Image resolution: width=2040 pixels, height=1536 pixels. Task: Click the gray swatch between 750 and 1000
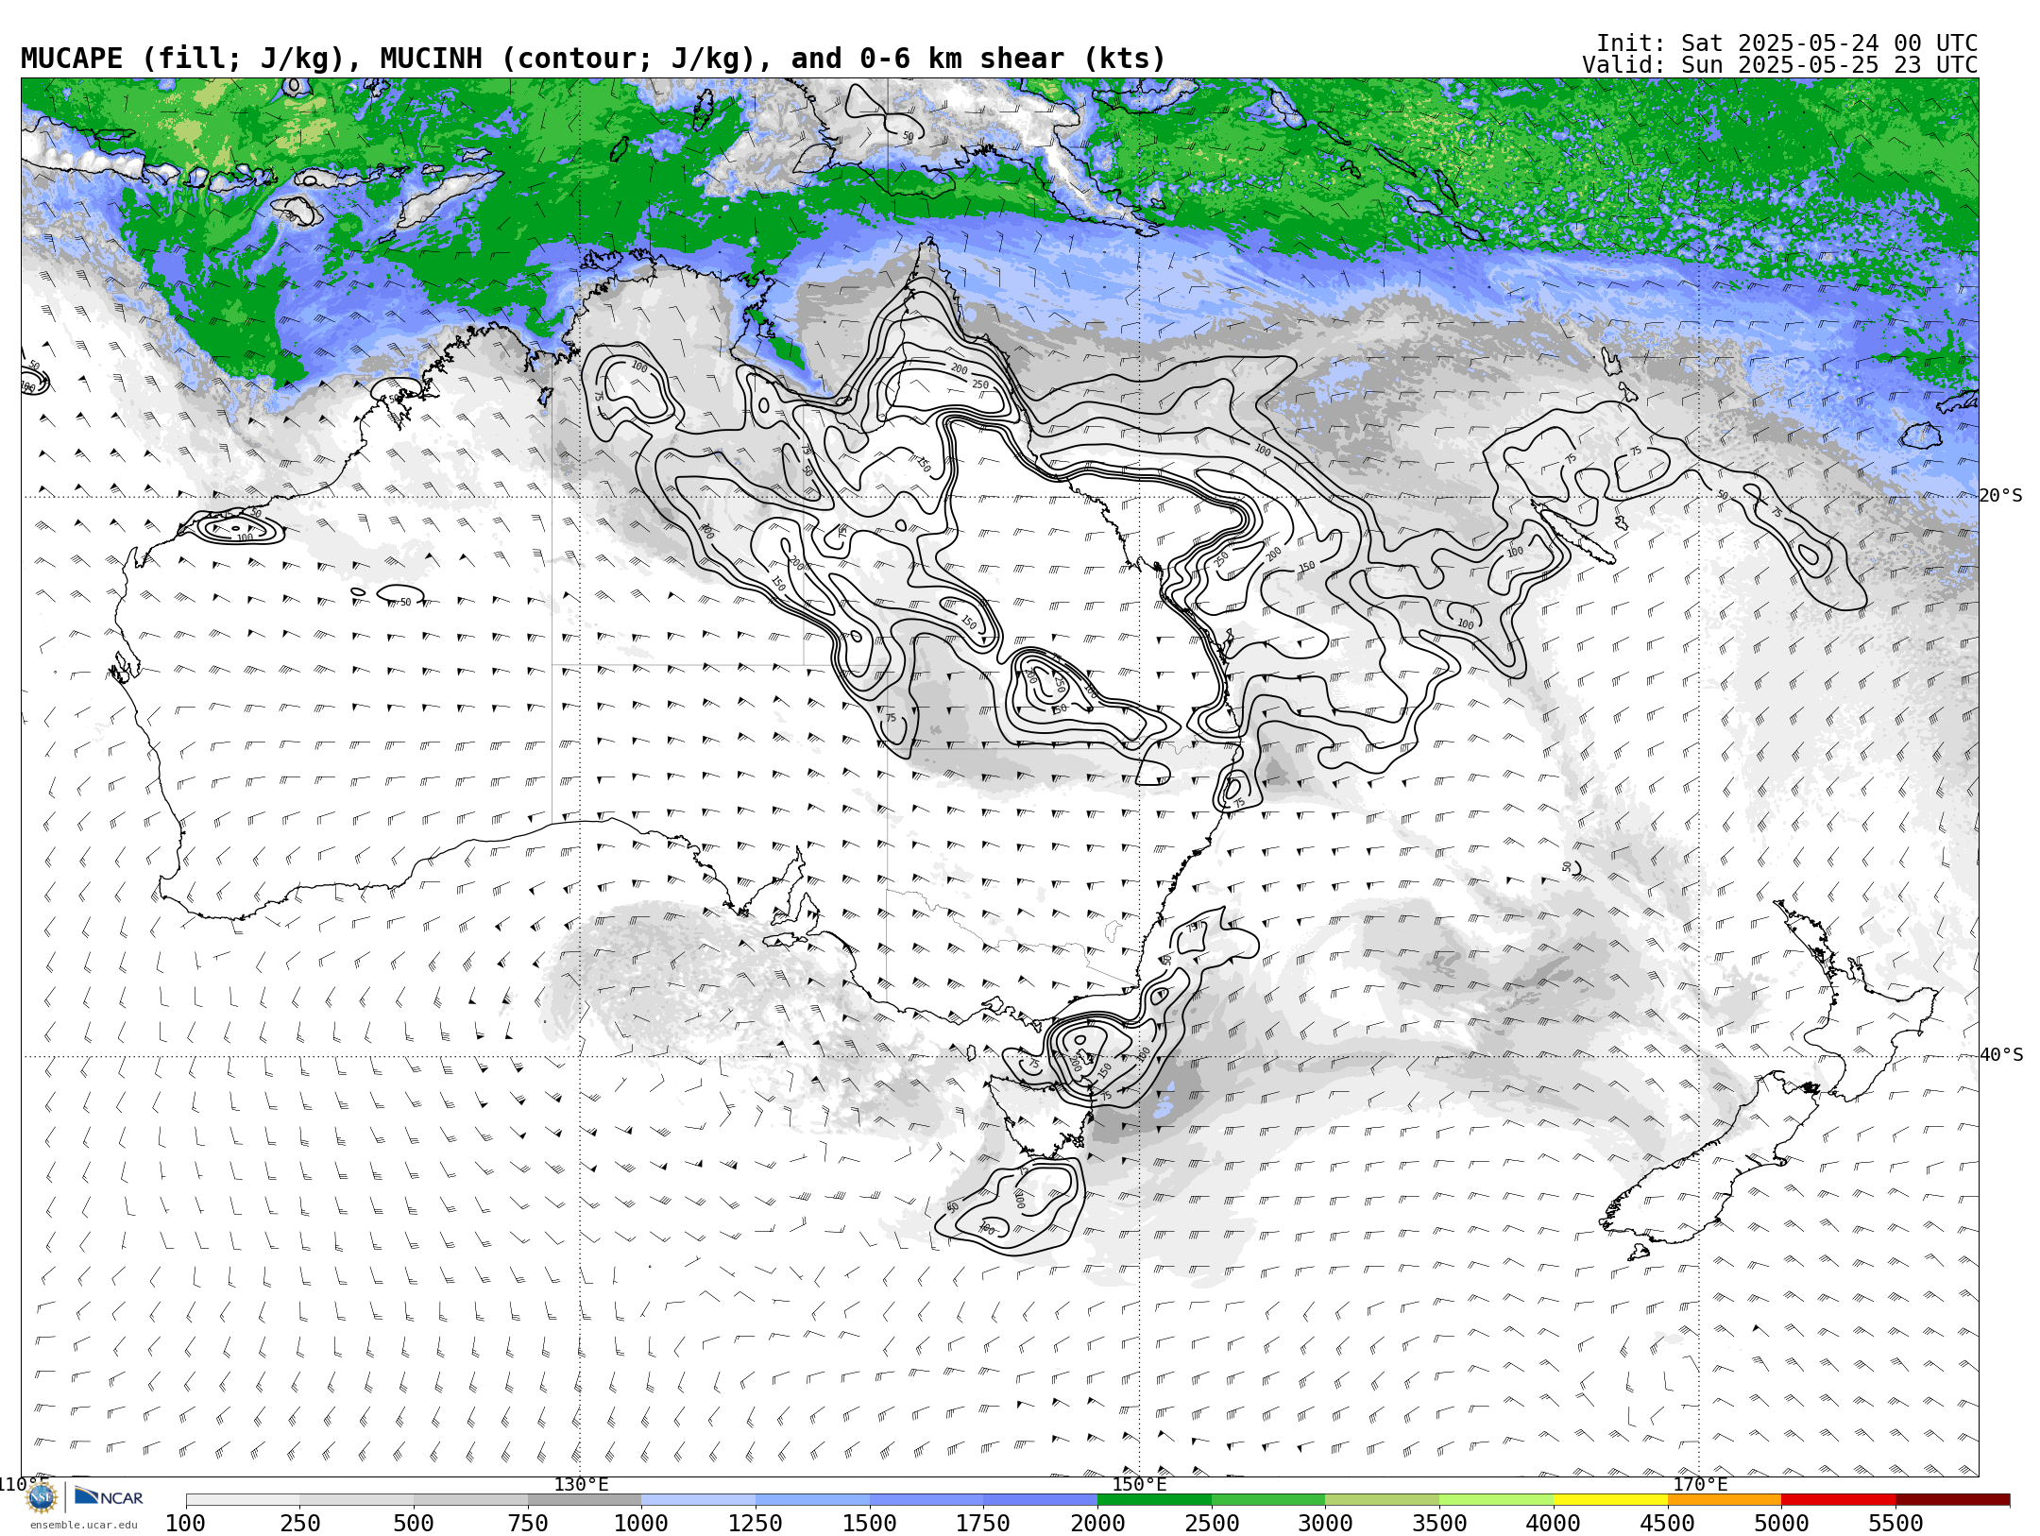point(585,1500)
